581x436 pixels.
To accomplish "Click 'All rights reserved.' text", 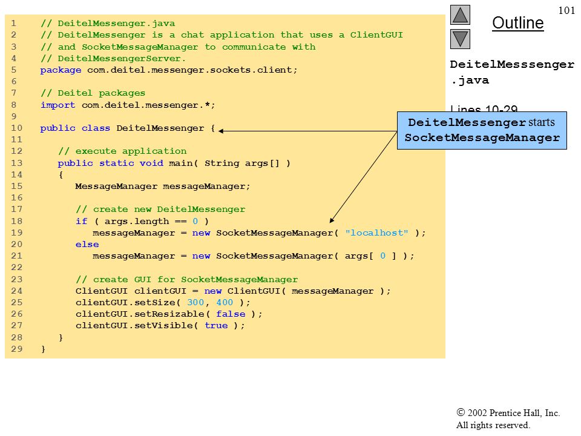I will [493, 425].
